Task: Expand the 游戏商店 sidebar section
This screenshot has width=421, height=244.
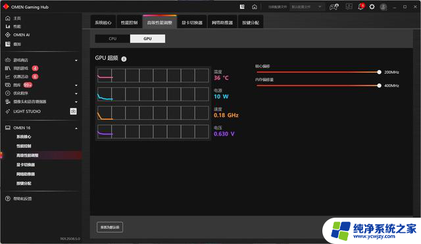Action: (76, 60)
